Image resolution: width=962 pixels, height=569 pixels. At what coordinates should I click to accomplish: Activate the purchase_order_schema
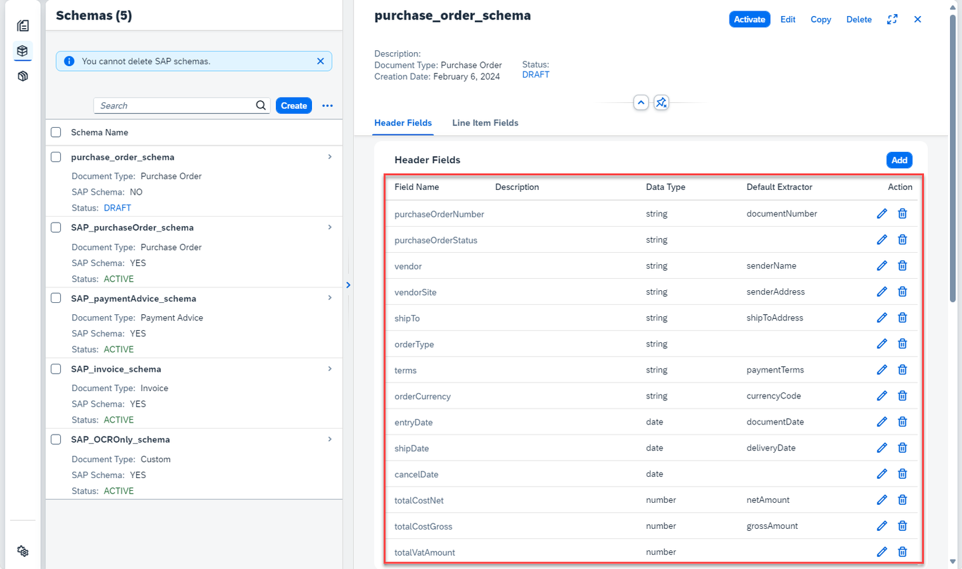750,19
